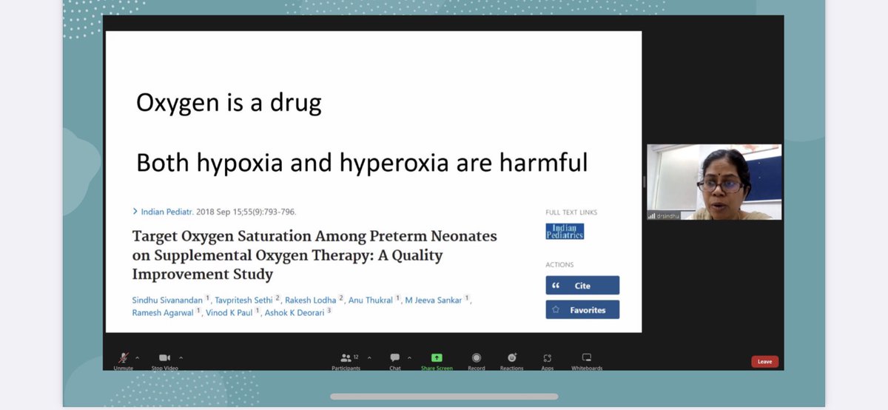This screenshot has height=410, width=888.
Task: Click the drsindhu name label on video
Action: (666, 216)
